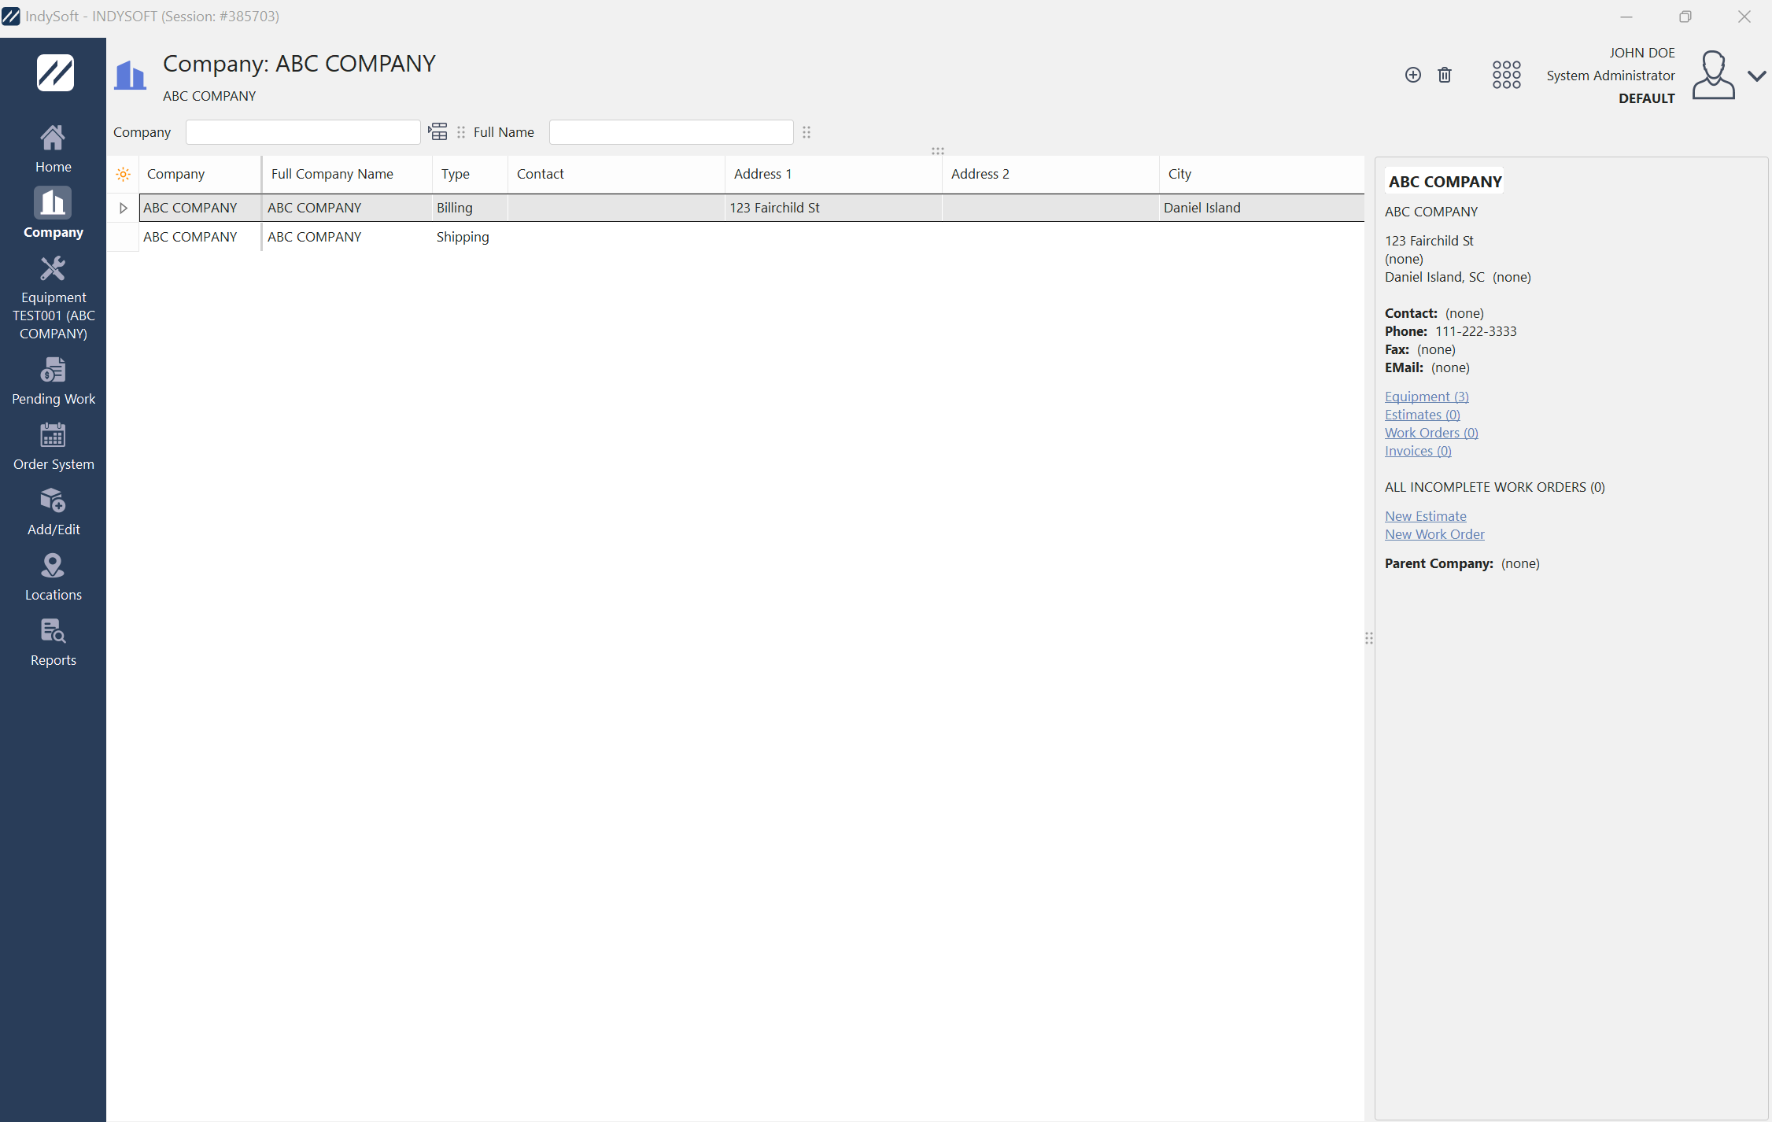1772x1122 pixels.
Task: Click the horizontal splitter grip above the grid
Action: coord(937,150)
